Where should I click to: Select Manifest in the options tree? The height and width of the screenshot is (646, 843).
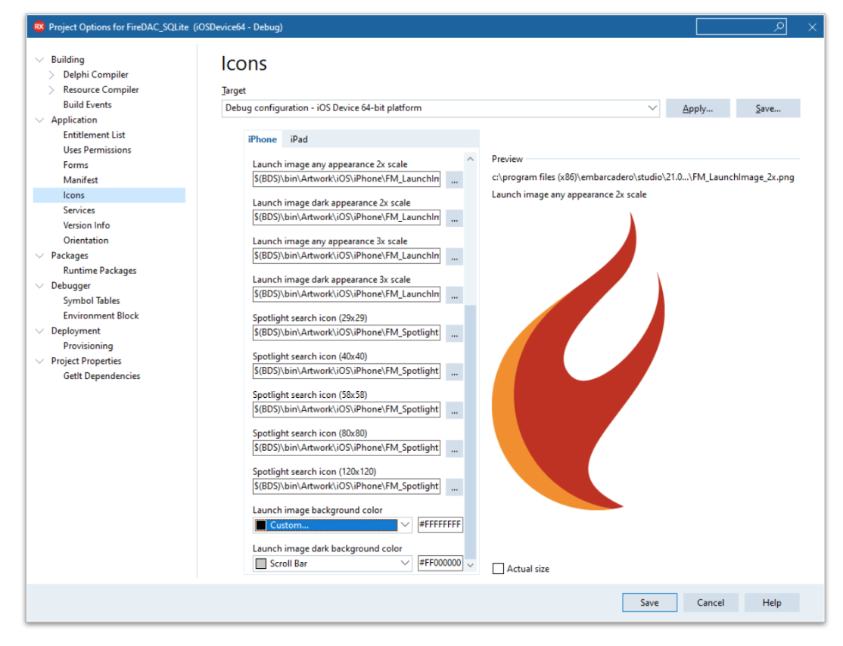click(x=81, y=180)
